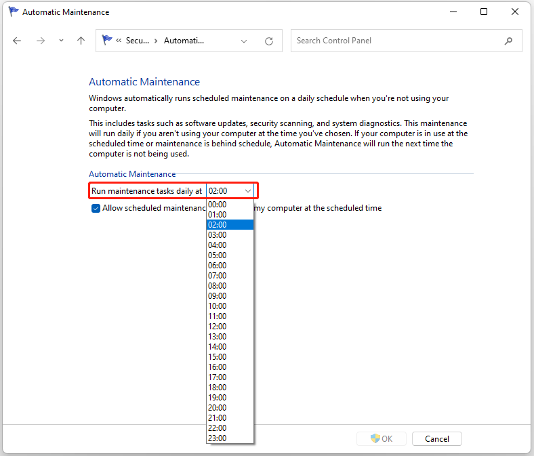The image size is (534, 456).
Task: Set daily maintenance to 20:00
Action: coord(230,408)
